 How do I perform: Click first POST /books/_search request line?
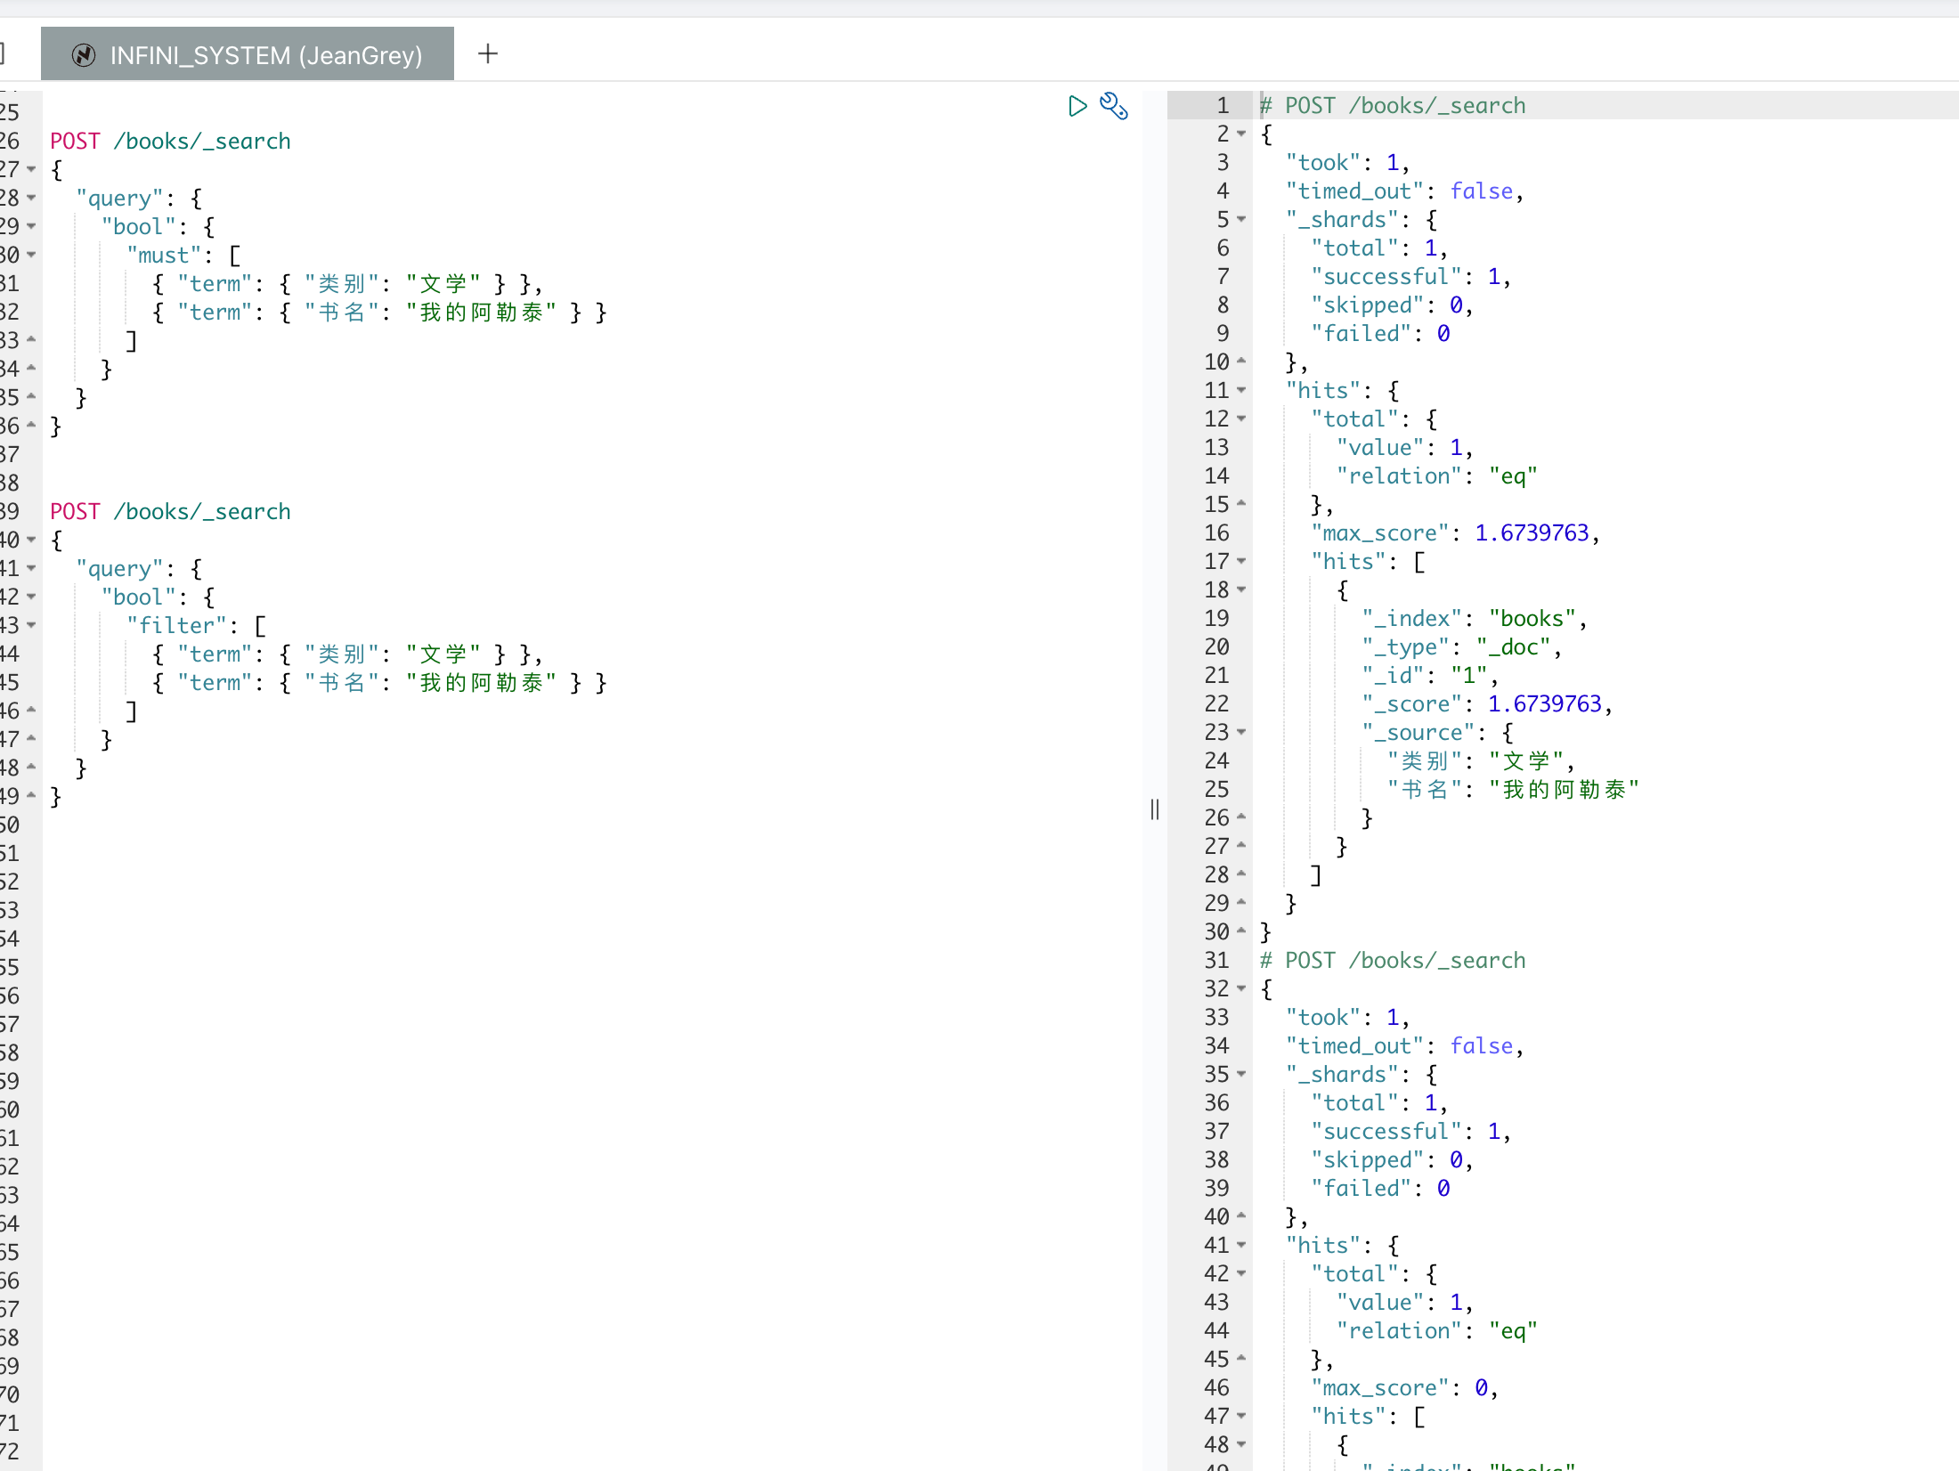(170, 142)
